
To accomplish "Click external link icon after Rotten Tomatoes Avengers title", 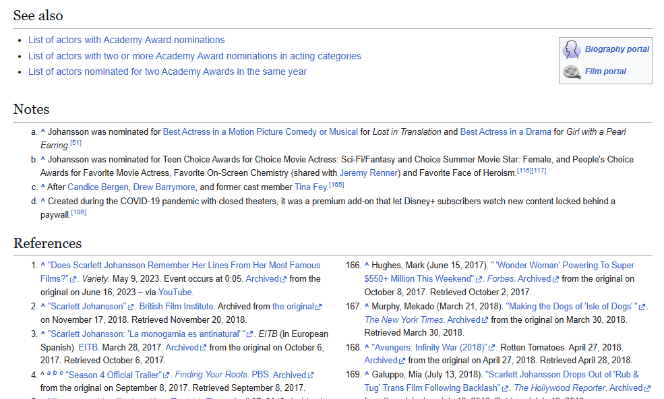I will (x=492, y=348).
